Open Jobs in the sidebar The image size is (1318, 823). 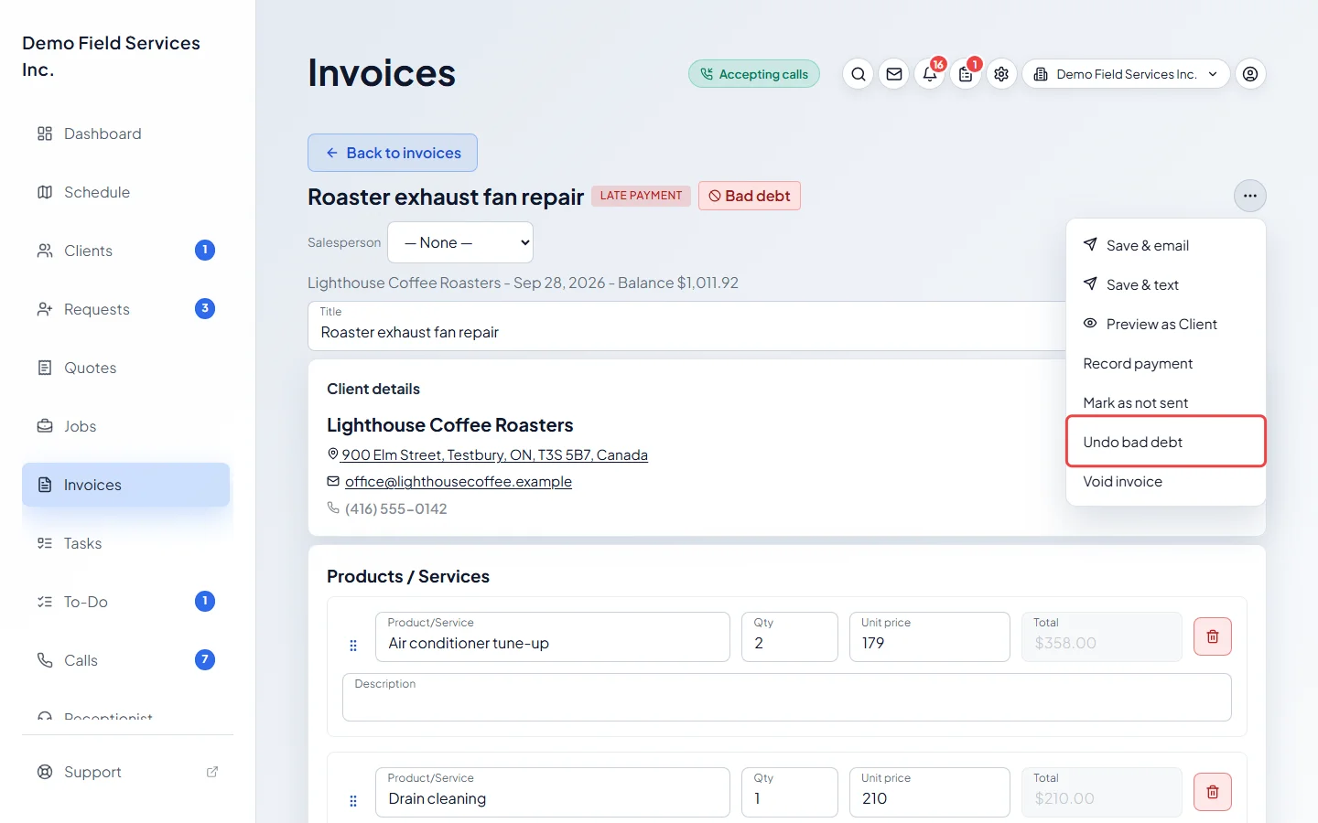(126, 426)
